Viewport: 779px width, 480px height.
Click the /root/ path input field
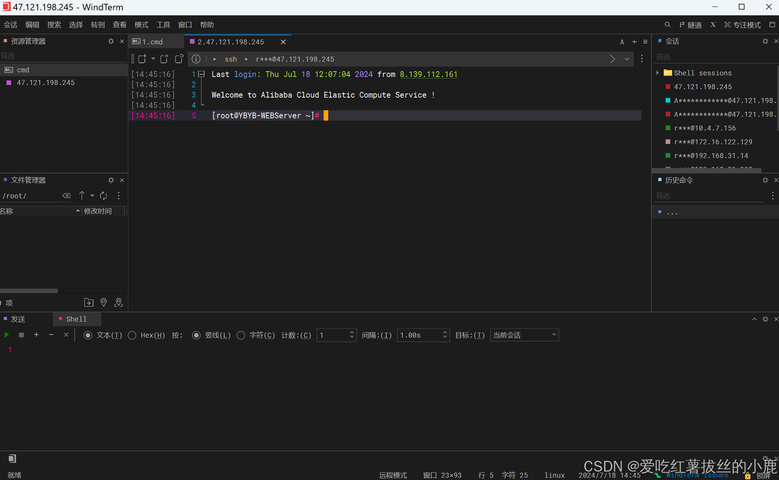coord(31,196)
